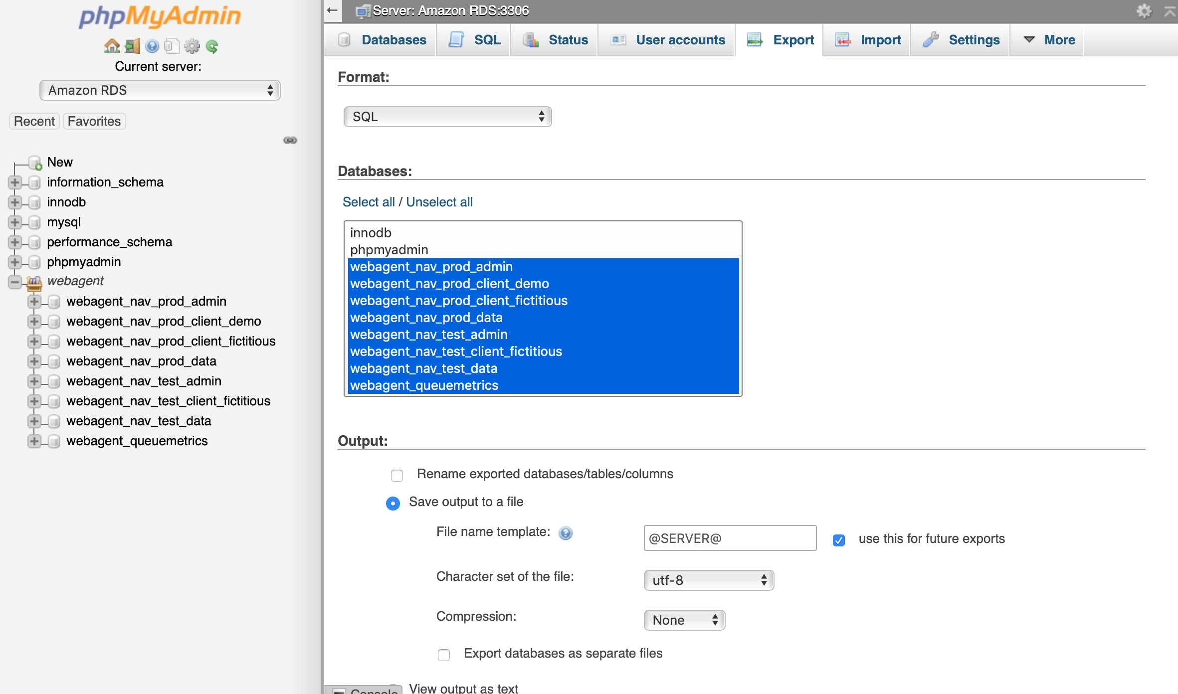Click the phpMyAdmin logo
The image size is (1178, 694).
[160, 16]
